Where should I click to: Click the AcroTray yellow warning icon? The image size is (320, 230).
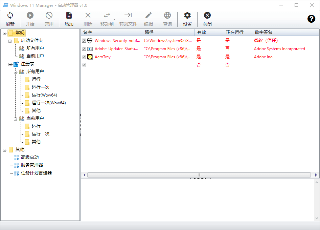click(x=90, y=57)
